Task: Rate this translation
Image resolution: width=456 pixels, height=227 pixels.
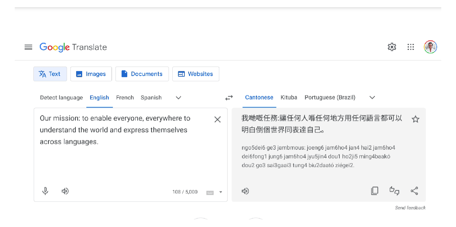Action: pyautogui.click(x=394, y=191)
